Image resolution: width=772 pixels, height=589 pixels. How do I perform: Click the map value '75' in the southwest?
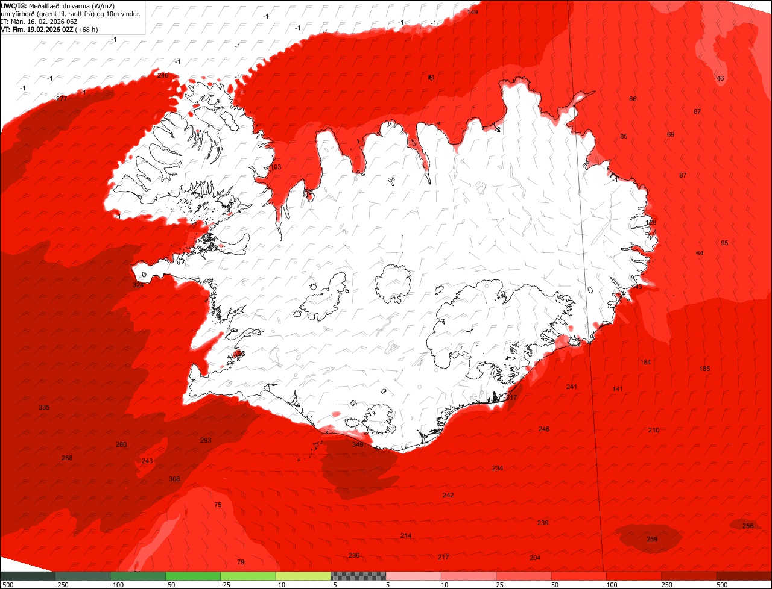(x=218, y=505)
